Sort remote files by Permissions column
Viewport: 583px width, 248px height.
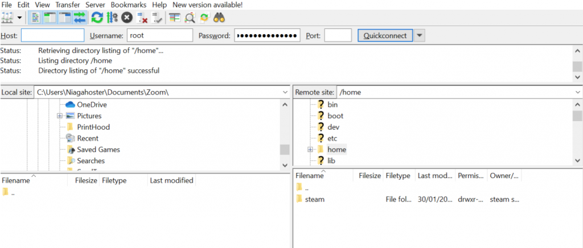pyautogui.click(x=471, y=176)
